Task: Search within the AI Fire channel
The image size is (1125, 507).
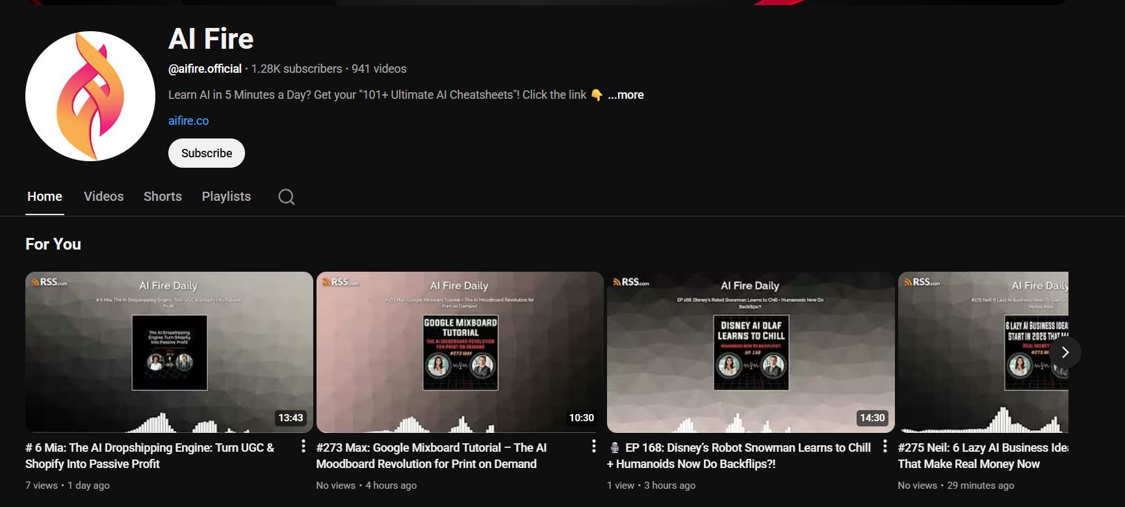Action: click(x=287, y=197)
